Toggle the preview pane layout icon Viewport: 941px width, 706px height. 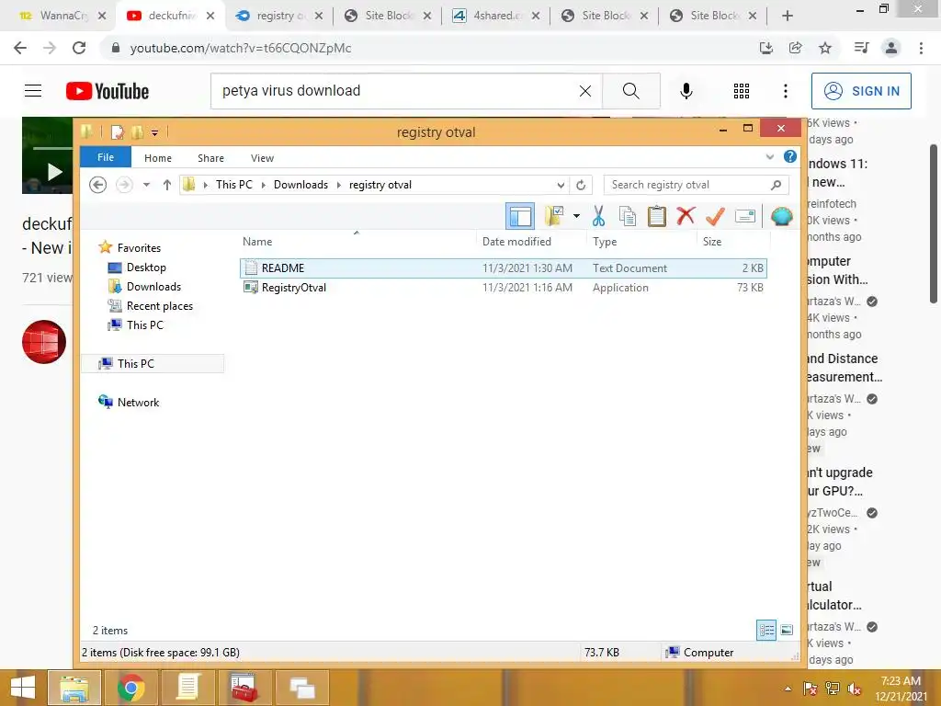[x=520, y=216]
